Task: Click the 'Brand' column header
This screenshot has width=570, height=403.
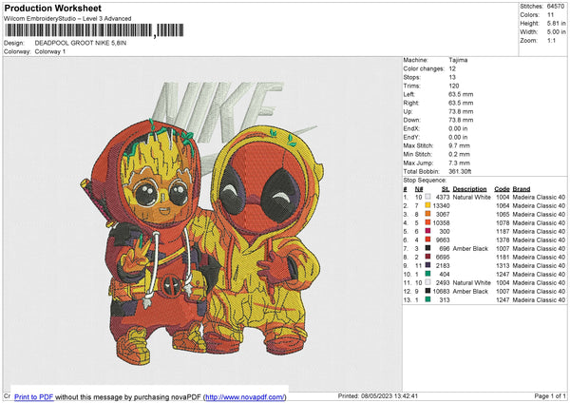Action: point(522,189)
